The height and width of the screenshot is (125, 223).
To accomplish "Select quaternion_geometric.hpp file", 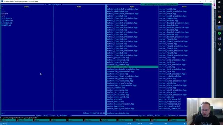I will click(120, 78).
